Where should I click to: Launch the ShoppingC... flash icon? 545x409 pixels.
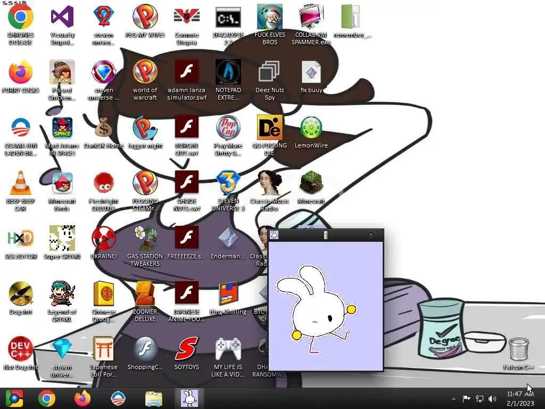[x=145, y=349]
